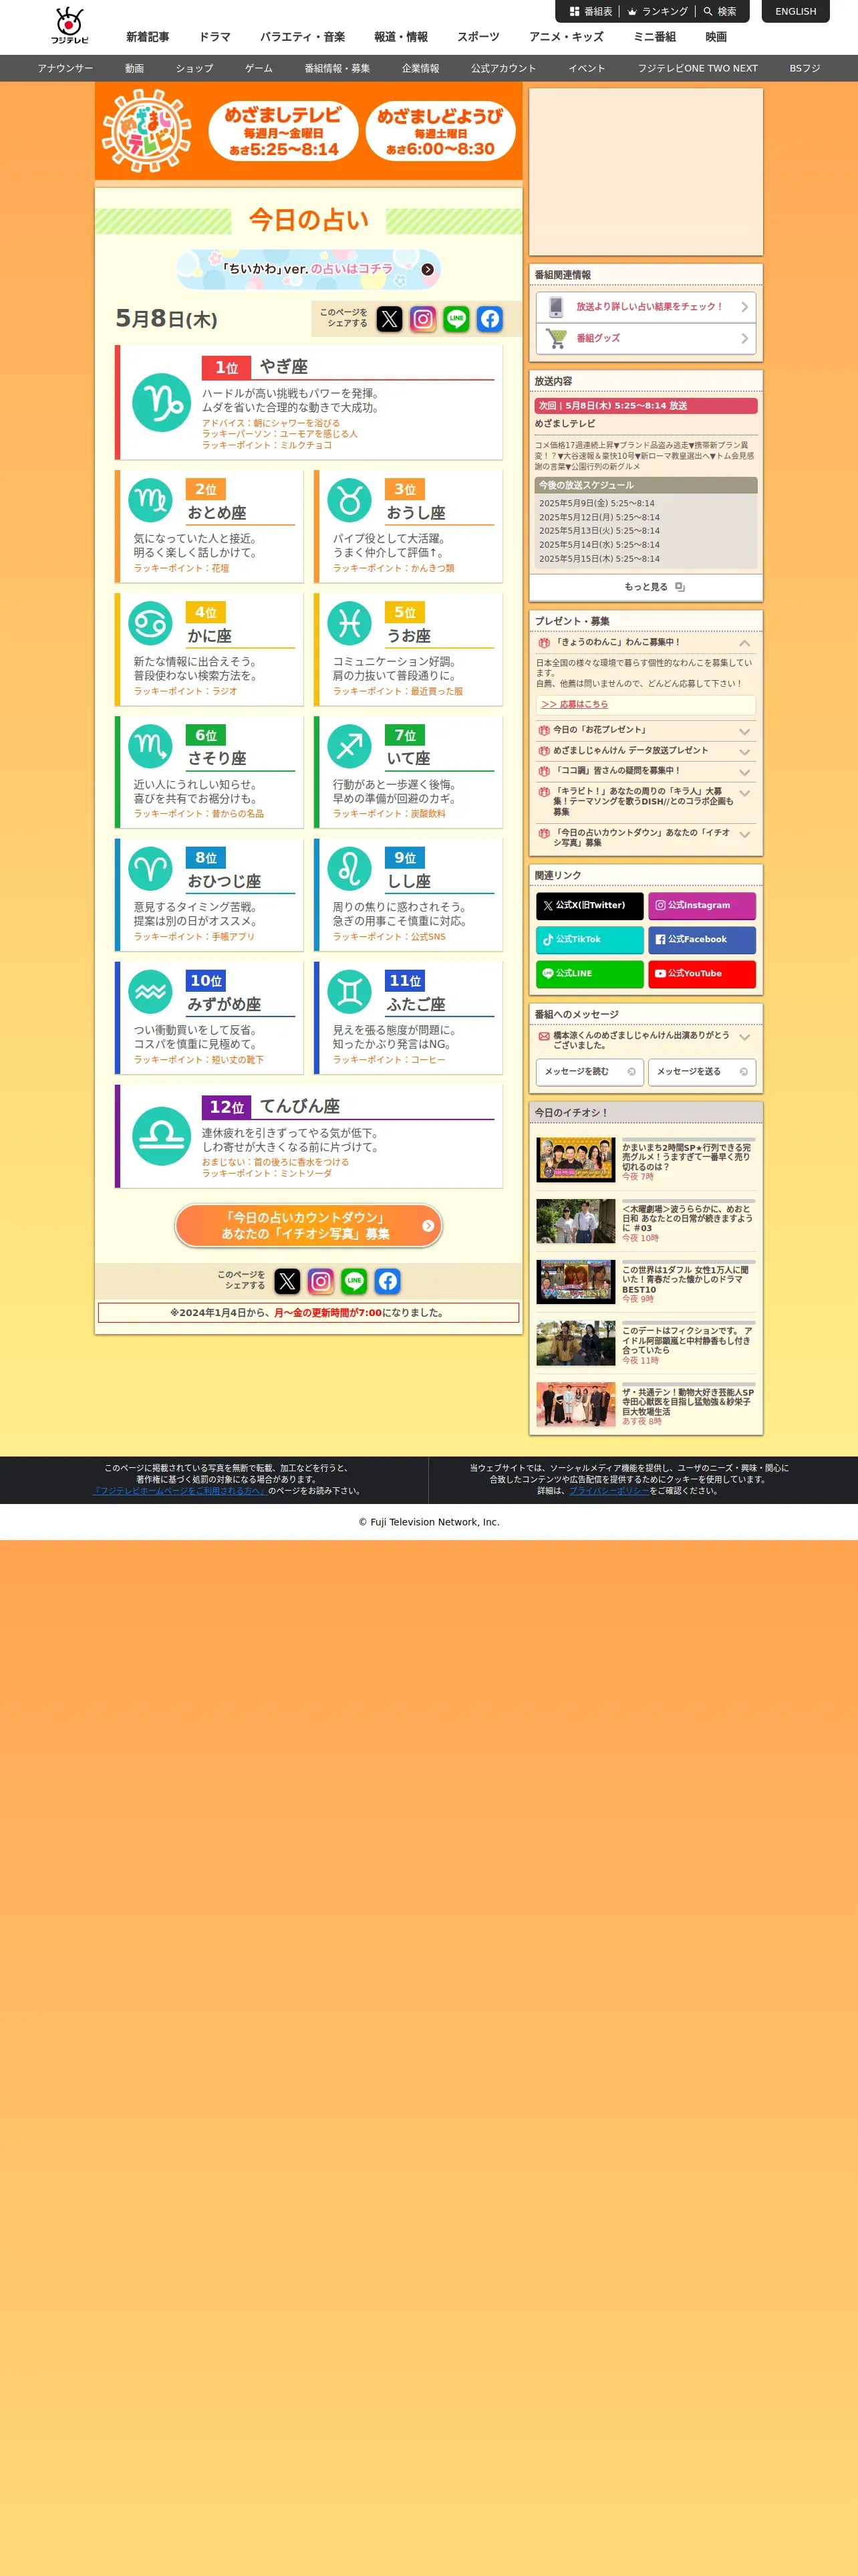The image size is (858, 2576).
Task: Expand 「ココ調」疑問を募集中 entry
Action: point(744,772)
